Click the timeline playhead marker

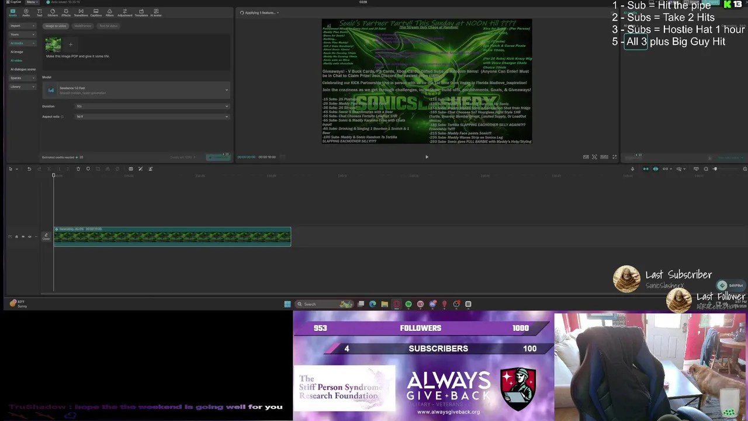click(x=53, y=175)
